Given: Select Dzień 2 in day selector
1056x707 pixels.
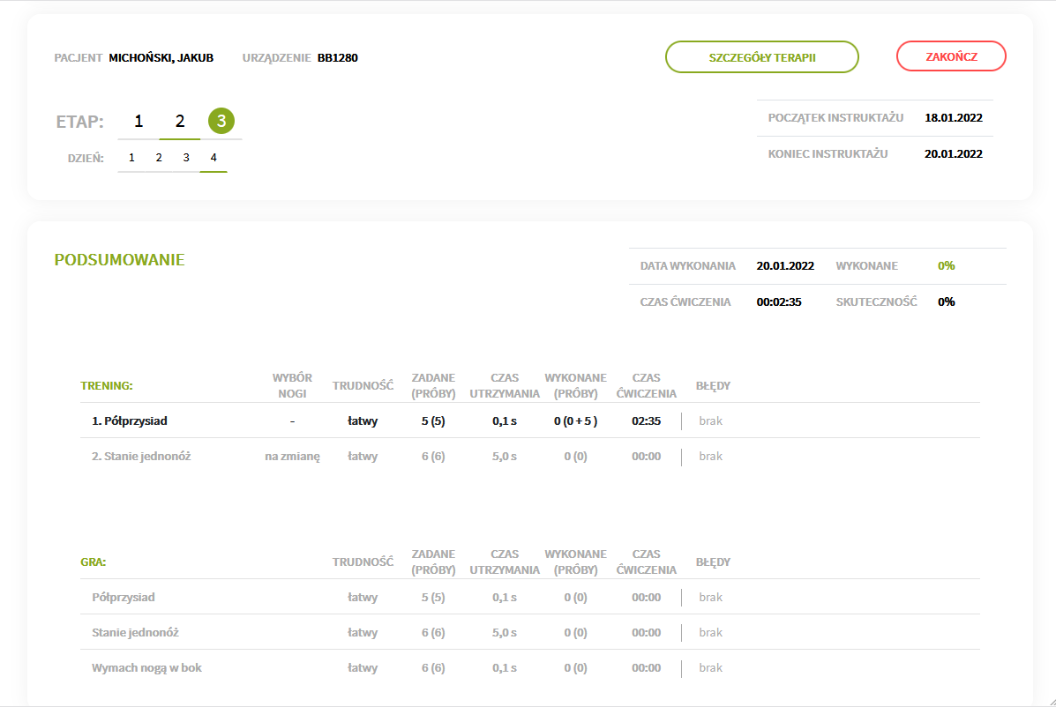Looking at the screenshot, I should tap(159, 158).
